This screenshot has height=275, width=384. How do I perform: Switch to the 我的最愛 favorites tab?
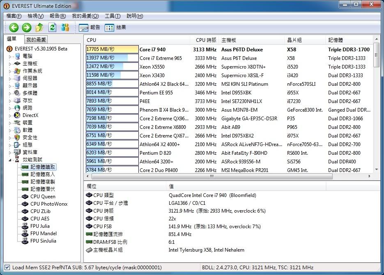click(36, 40)
